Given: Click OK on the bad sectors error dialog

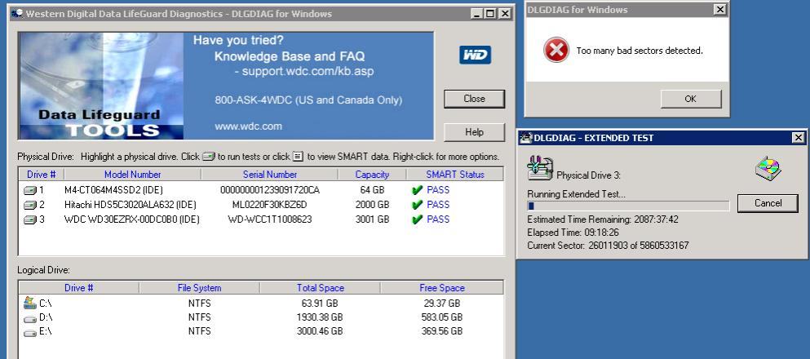Looking at the screenshot, I should click(691, 99).
